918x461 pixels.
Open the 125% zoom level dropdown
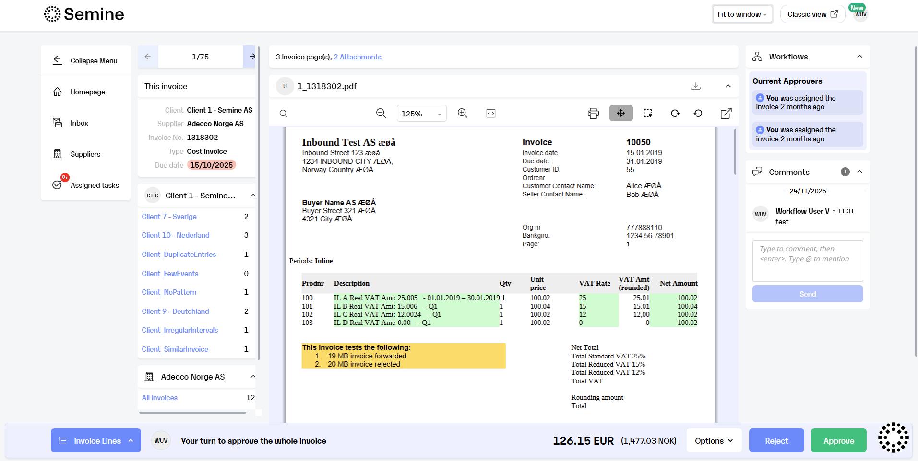pos(421,114)
